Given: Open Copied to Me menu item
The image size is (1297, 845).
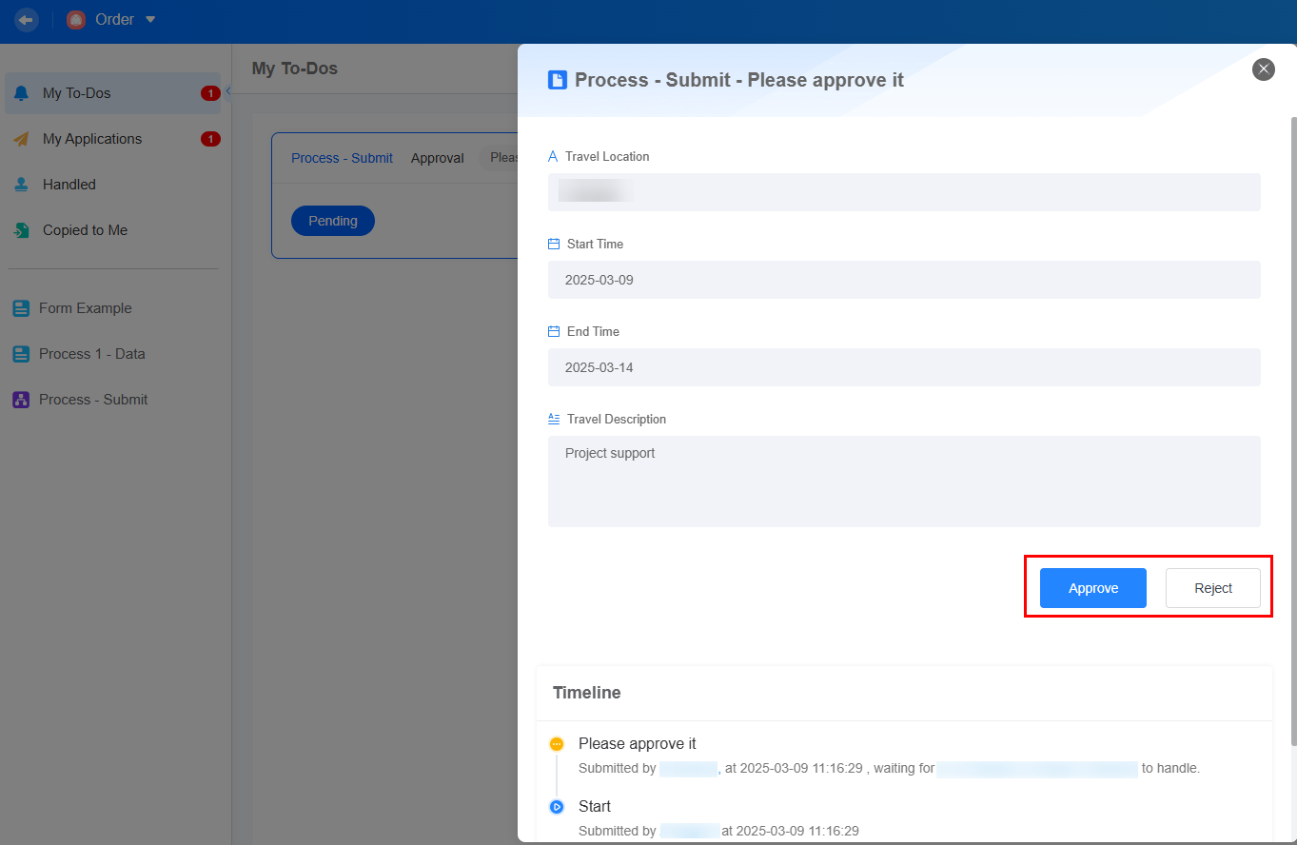Looking at the screenshot, I should pyautogui.click(x=112, y=230).
